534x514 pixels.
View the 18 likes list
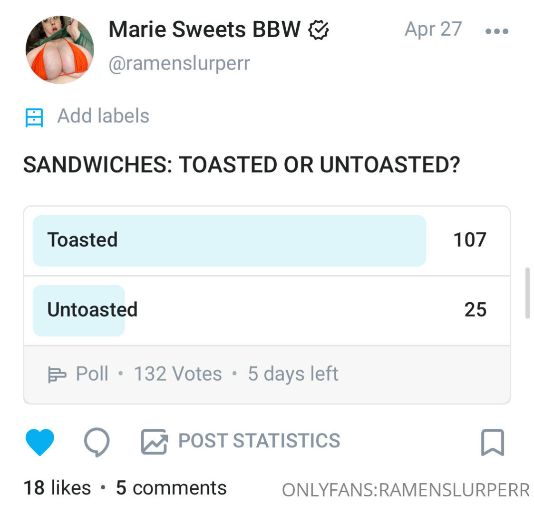[57, 488]
